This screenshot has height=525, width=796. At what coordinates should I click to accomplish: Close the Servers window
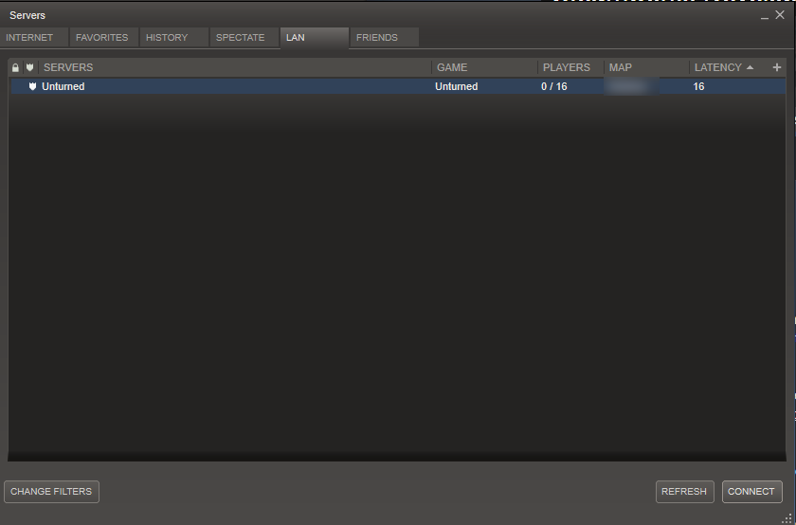[780, 15]
